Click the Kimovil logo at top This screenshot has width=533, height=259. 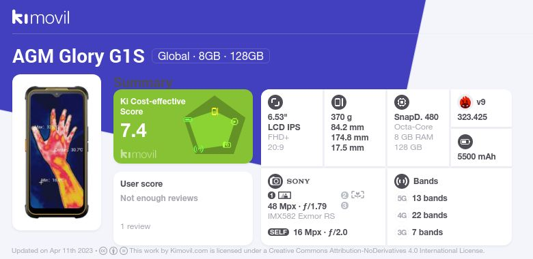click(41, 17)
